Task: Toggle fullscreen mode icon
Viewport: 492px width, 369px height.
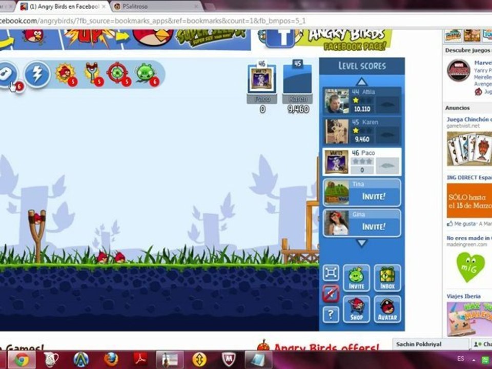Action: (x=331, y=273)
